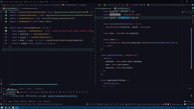Image resolution: width=194 pixels, height=109 pixels.
Task: Click the CloseOgh() function breadcrumb
Action: [x=82, y=5]
